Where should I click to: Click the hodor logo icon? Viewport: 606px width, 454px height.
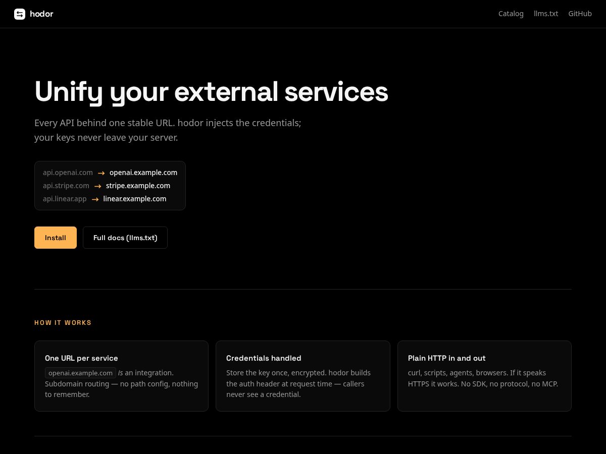tap(20, 14)
